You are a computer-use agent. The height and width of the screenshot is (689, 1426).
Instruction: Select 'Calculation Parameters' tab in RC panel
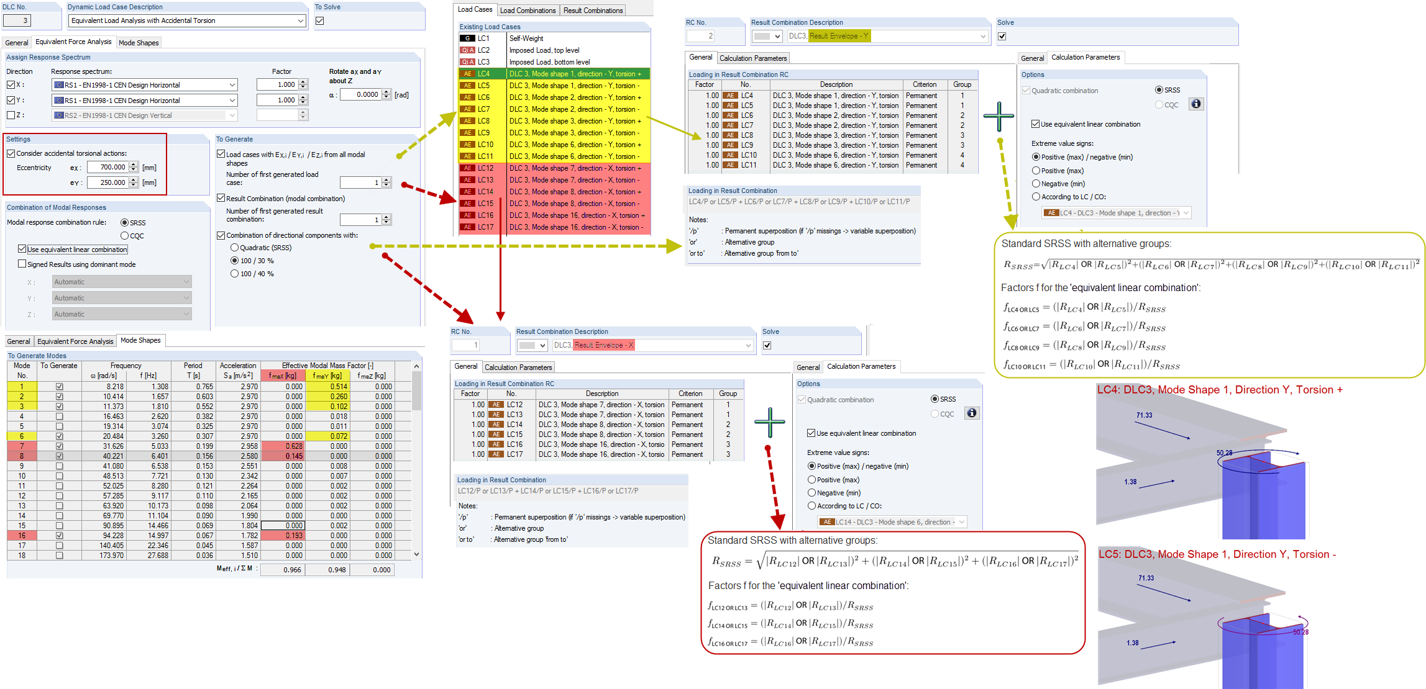(779, 57)
